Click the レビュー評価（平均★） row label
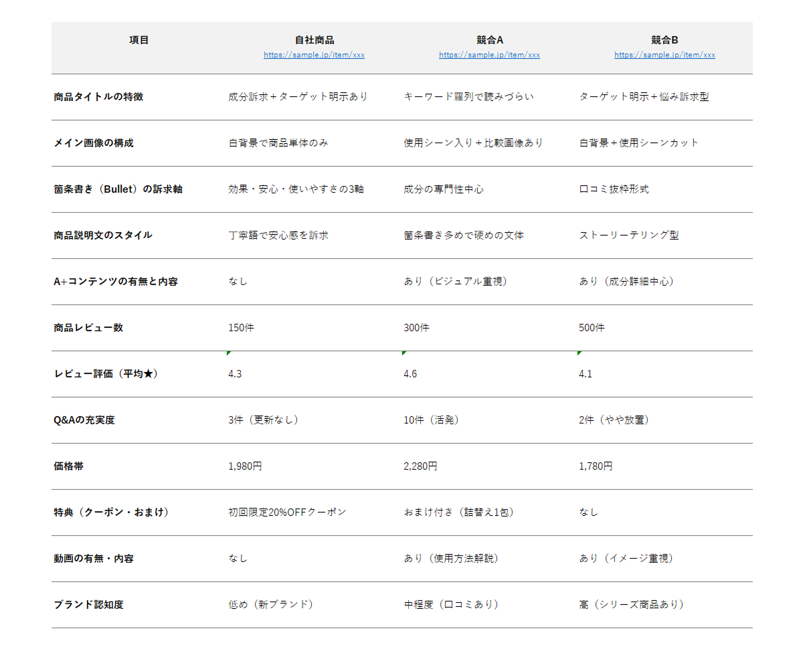The width and height of the screenshot is (803, 649). pyautogui.click(x=106, y=374)
